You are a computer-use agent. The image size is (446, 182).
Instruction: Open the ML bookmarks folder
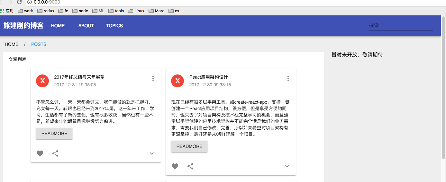(98, 11)
